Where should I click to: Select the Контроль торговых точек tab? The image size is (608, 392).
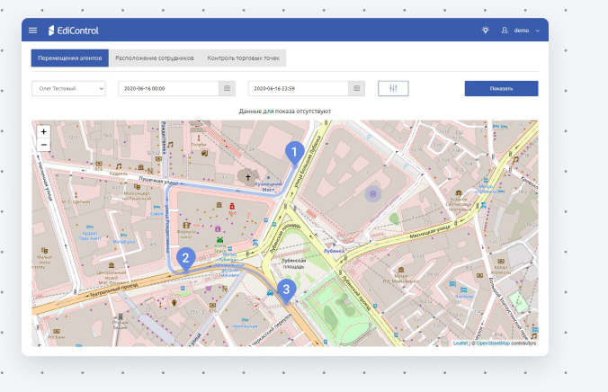[x=243, y=58]
